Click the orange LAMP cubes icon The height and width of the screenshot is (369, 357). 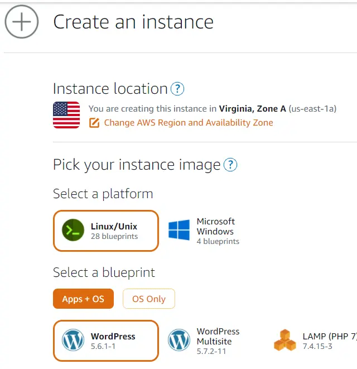pyautogui.click(x=285, y=340)
